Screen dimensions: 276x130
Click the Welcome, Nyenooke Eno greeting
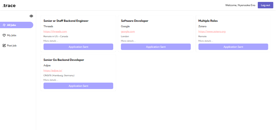(x=240, y=5)
